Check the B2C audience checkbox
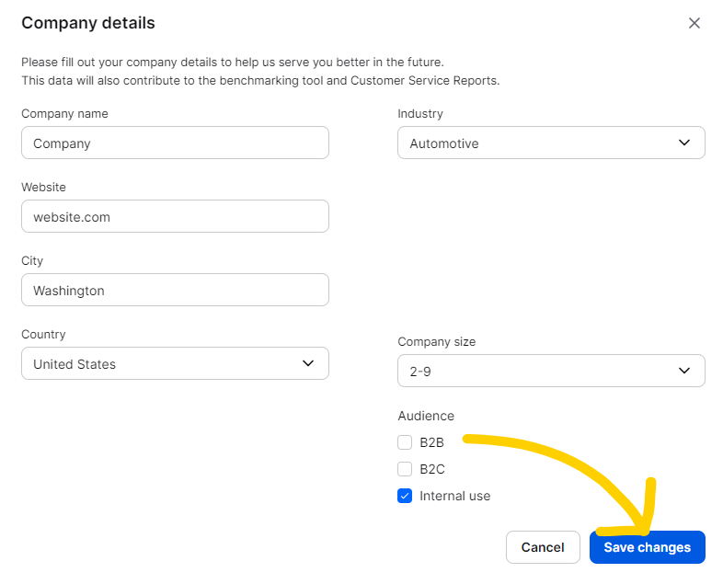 pyautogui.click(x=405, y=469)
